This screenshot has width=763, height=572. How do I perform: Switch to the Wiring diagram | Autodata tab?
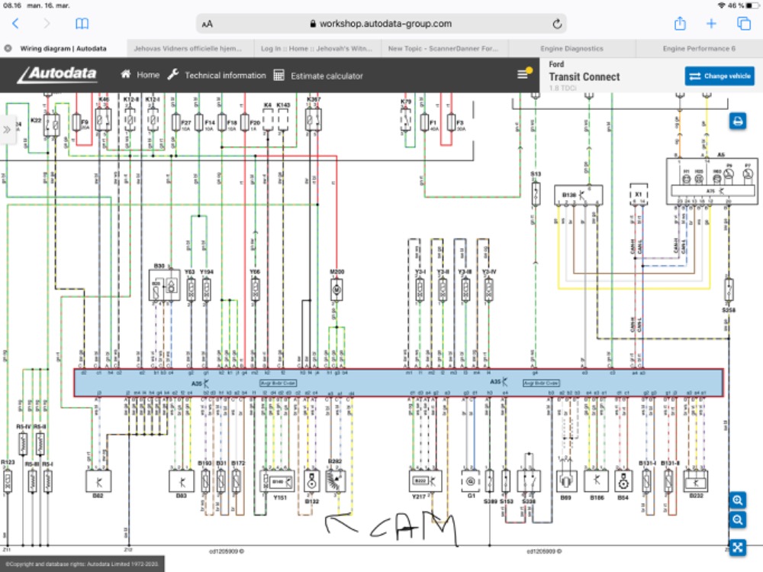coord(63,48)
